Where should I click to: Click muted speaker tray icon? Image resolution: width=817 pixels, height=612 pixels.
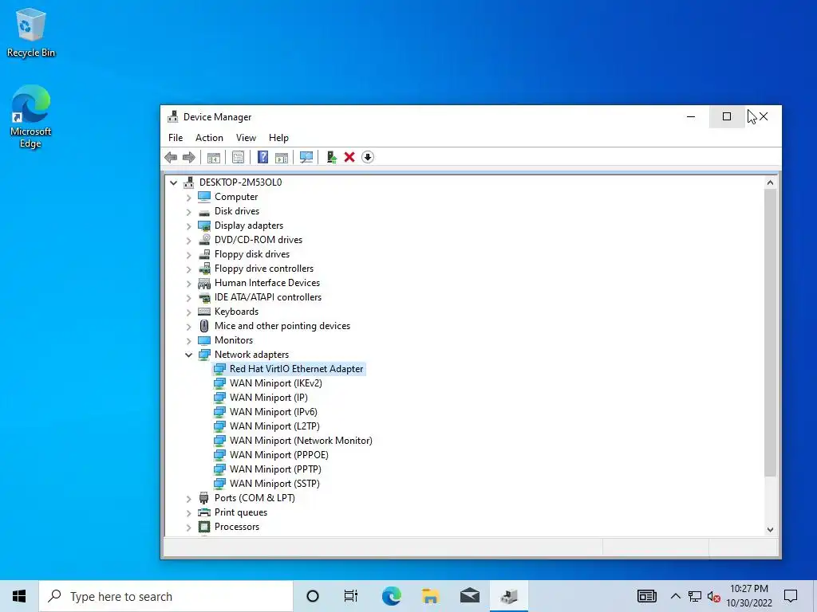pos(714,596)
